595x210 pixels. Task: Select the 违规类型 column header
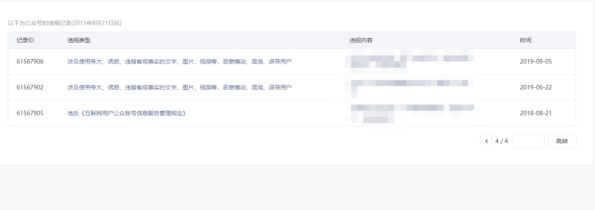pyautogui.click(x=79, y=40)
